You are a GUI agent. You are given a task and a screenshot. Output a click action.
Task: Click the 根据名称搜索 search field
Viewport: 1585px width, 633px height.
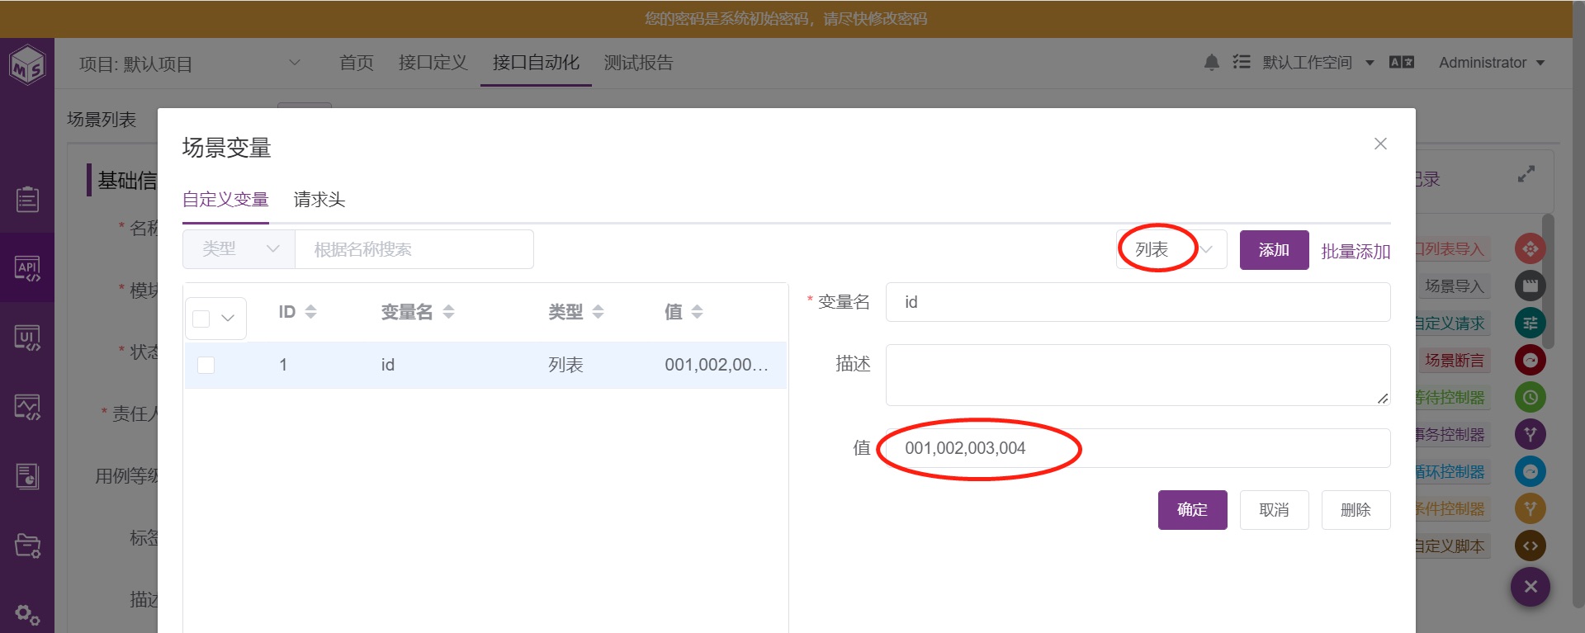pyautogui.click(x=414, y=249)
